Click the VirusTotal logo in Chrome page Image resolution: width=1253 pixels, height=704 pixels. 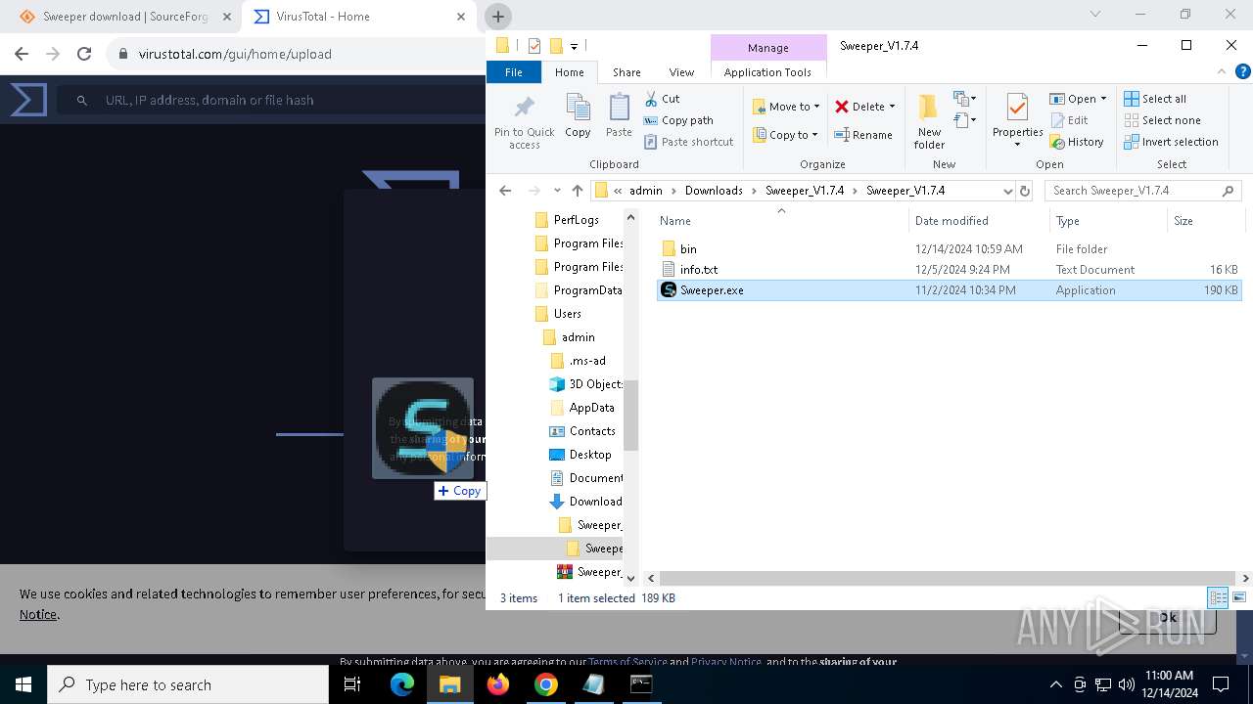tap(28, 100)
